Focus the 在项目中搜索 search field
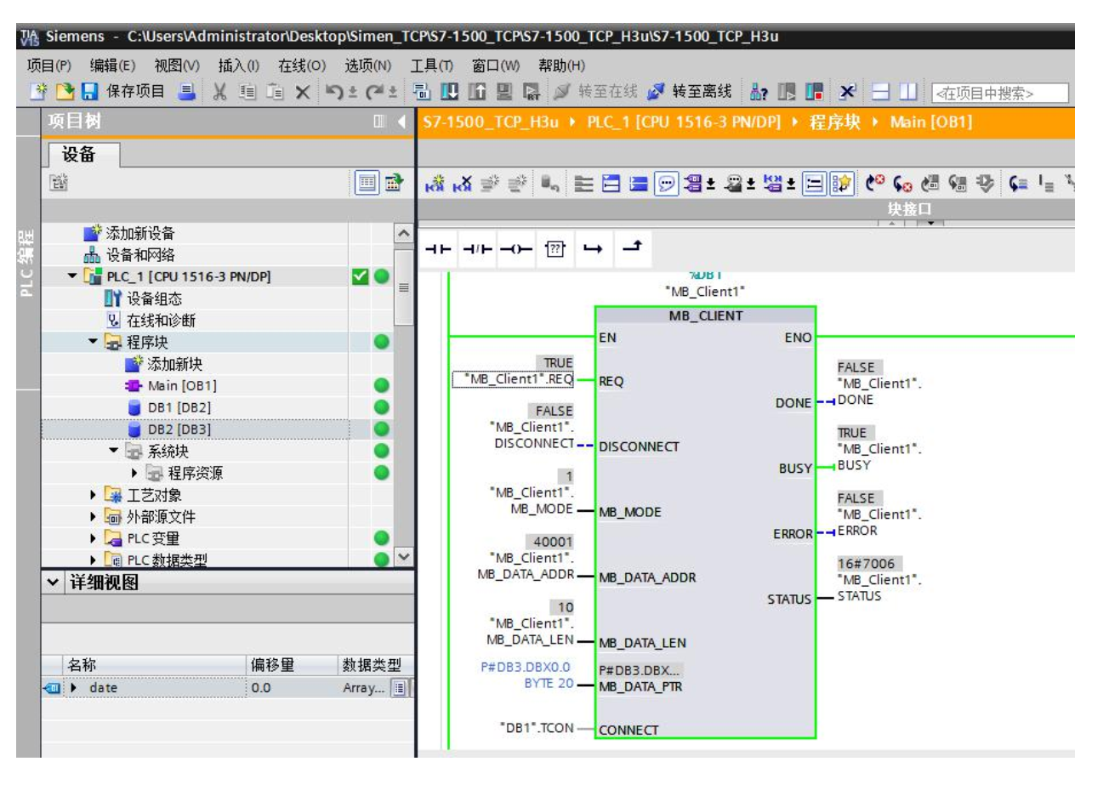Viewport: 1109px width, 790px height. point(999,93)
